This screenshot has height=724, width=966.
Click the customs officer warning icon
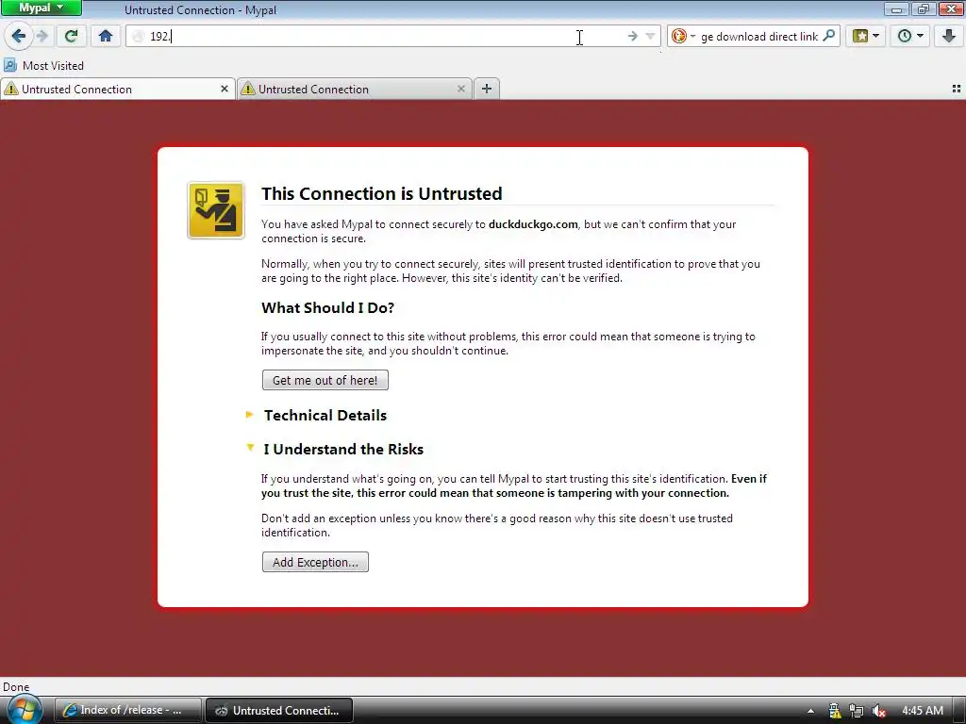coord(216,210)
